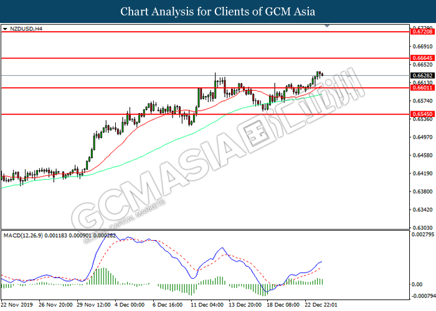
Task: Select the 0.67208 resistance price label
Action: [422, 32]
